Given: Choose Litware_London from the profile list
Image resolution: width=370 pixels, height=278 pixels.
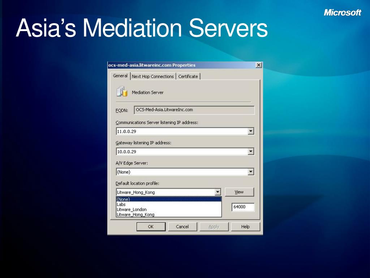Looking at the screenshot, I should click(x=169, y=210).
